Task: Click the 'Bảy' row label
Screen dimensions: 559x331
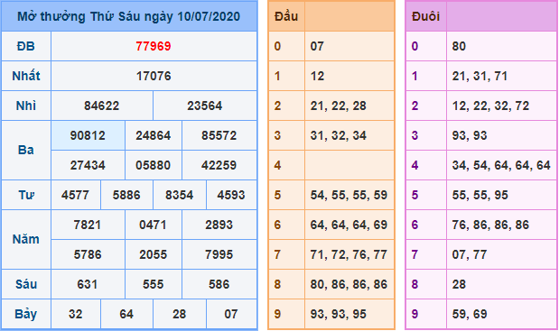Action: coord(26,315)
